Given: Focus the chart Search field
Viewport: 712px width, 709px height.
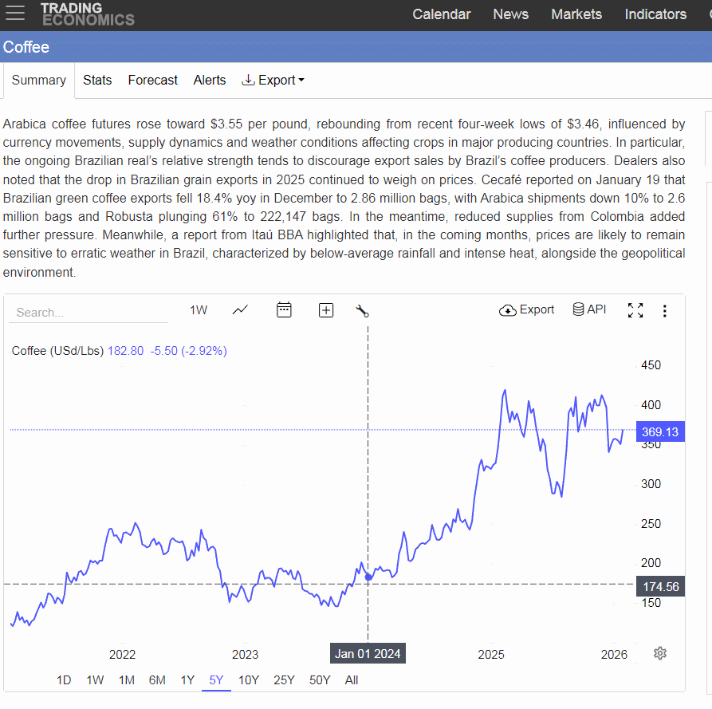Looking at the screenshot, I should (x=89, y=313).
